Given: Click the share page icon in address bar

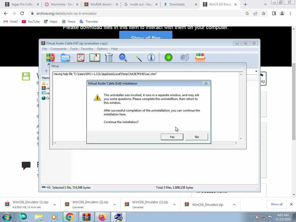Looking at the screenshot, I should pos(255,13).
